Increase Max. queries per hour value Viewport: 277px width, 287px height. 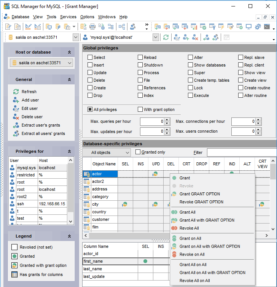(167, 120)
